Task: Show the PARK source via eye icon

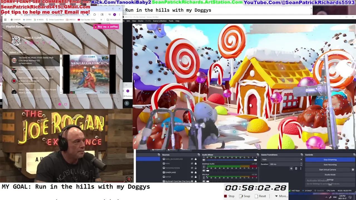Action: coord(192,164)
